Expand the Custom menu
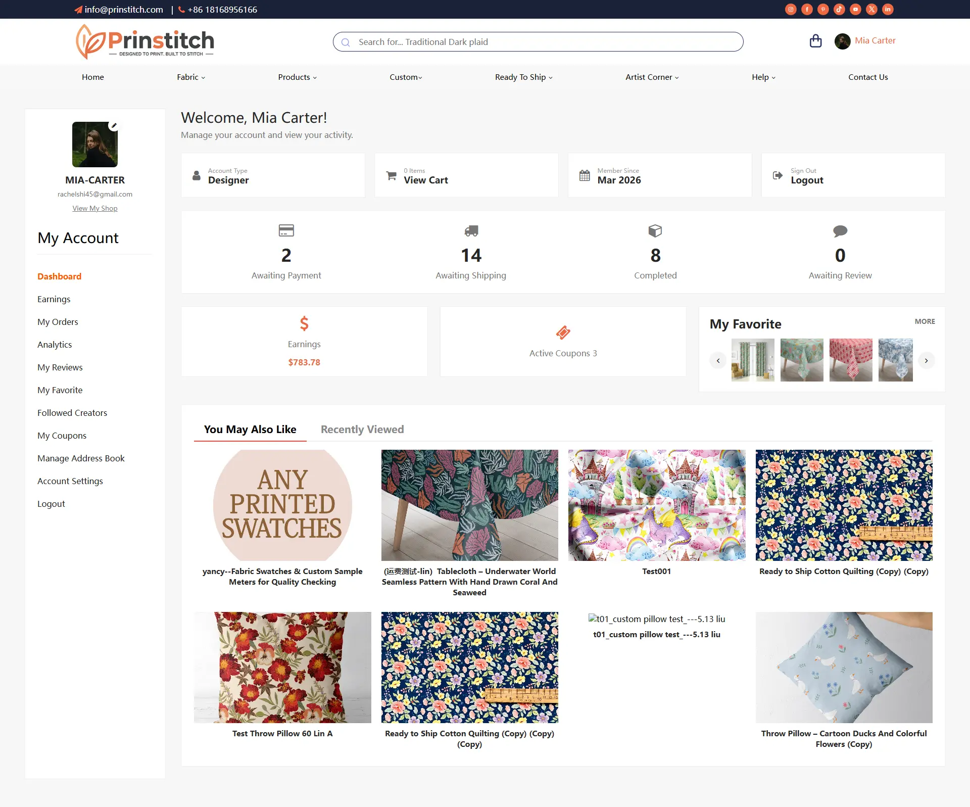The width and height of the screenshot is (970, 807). (406, 77)
